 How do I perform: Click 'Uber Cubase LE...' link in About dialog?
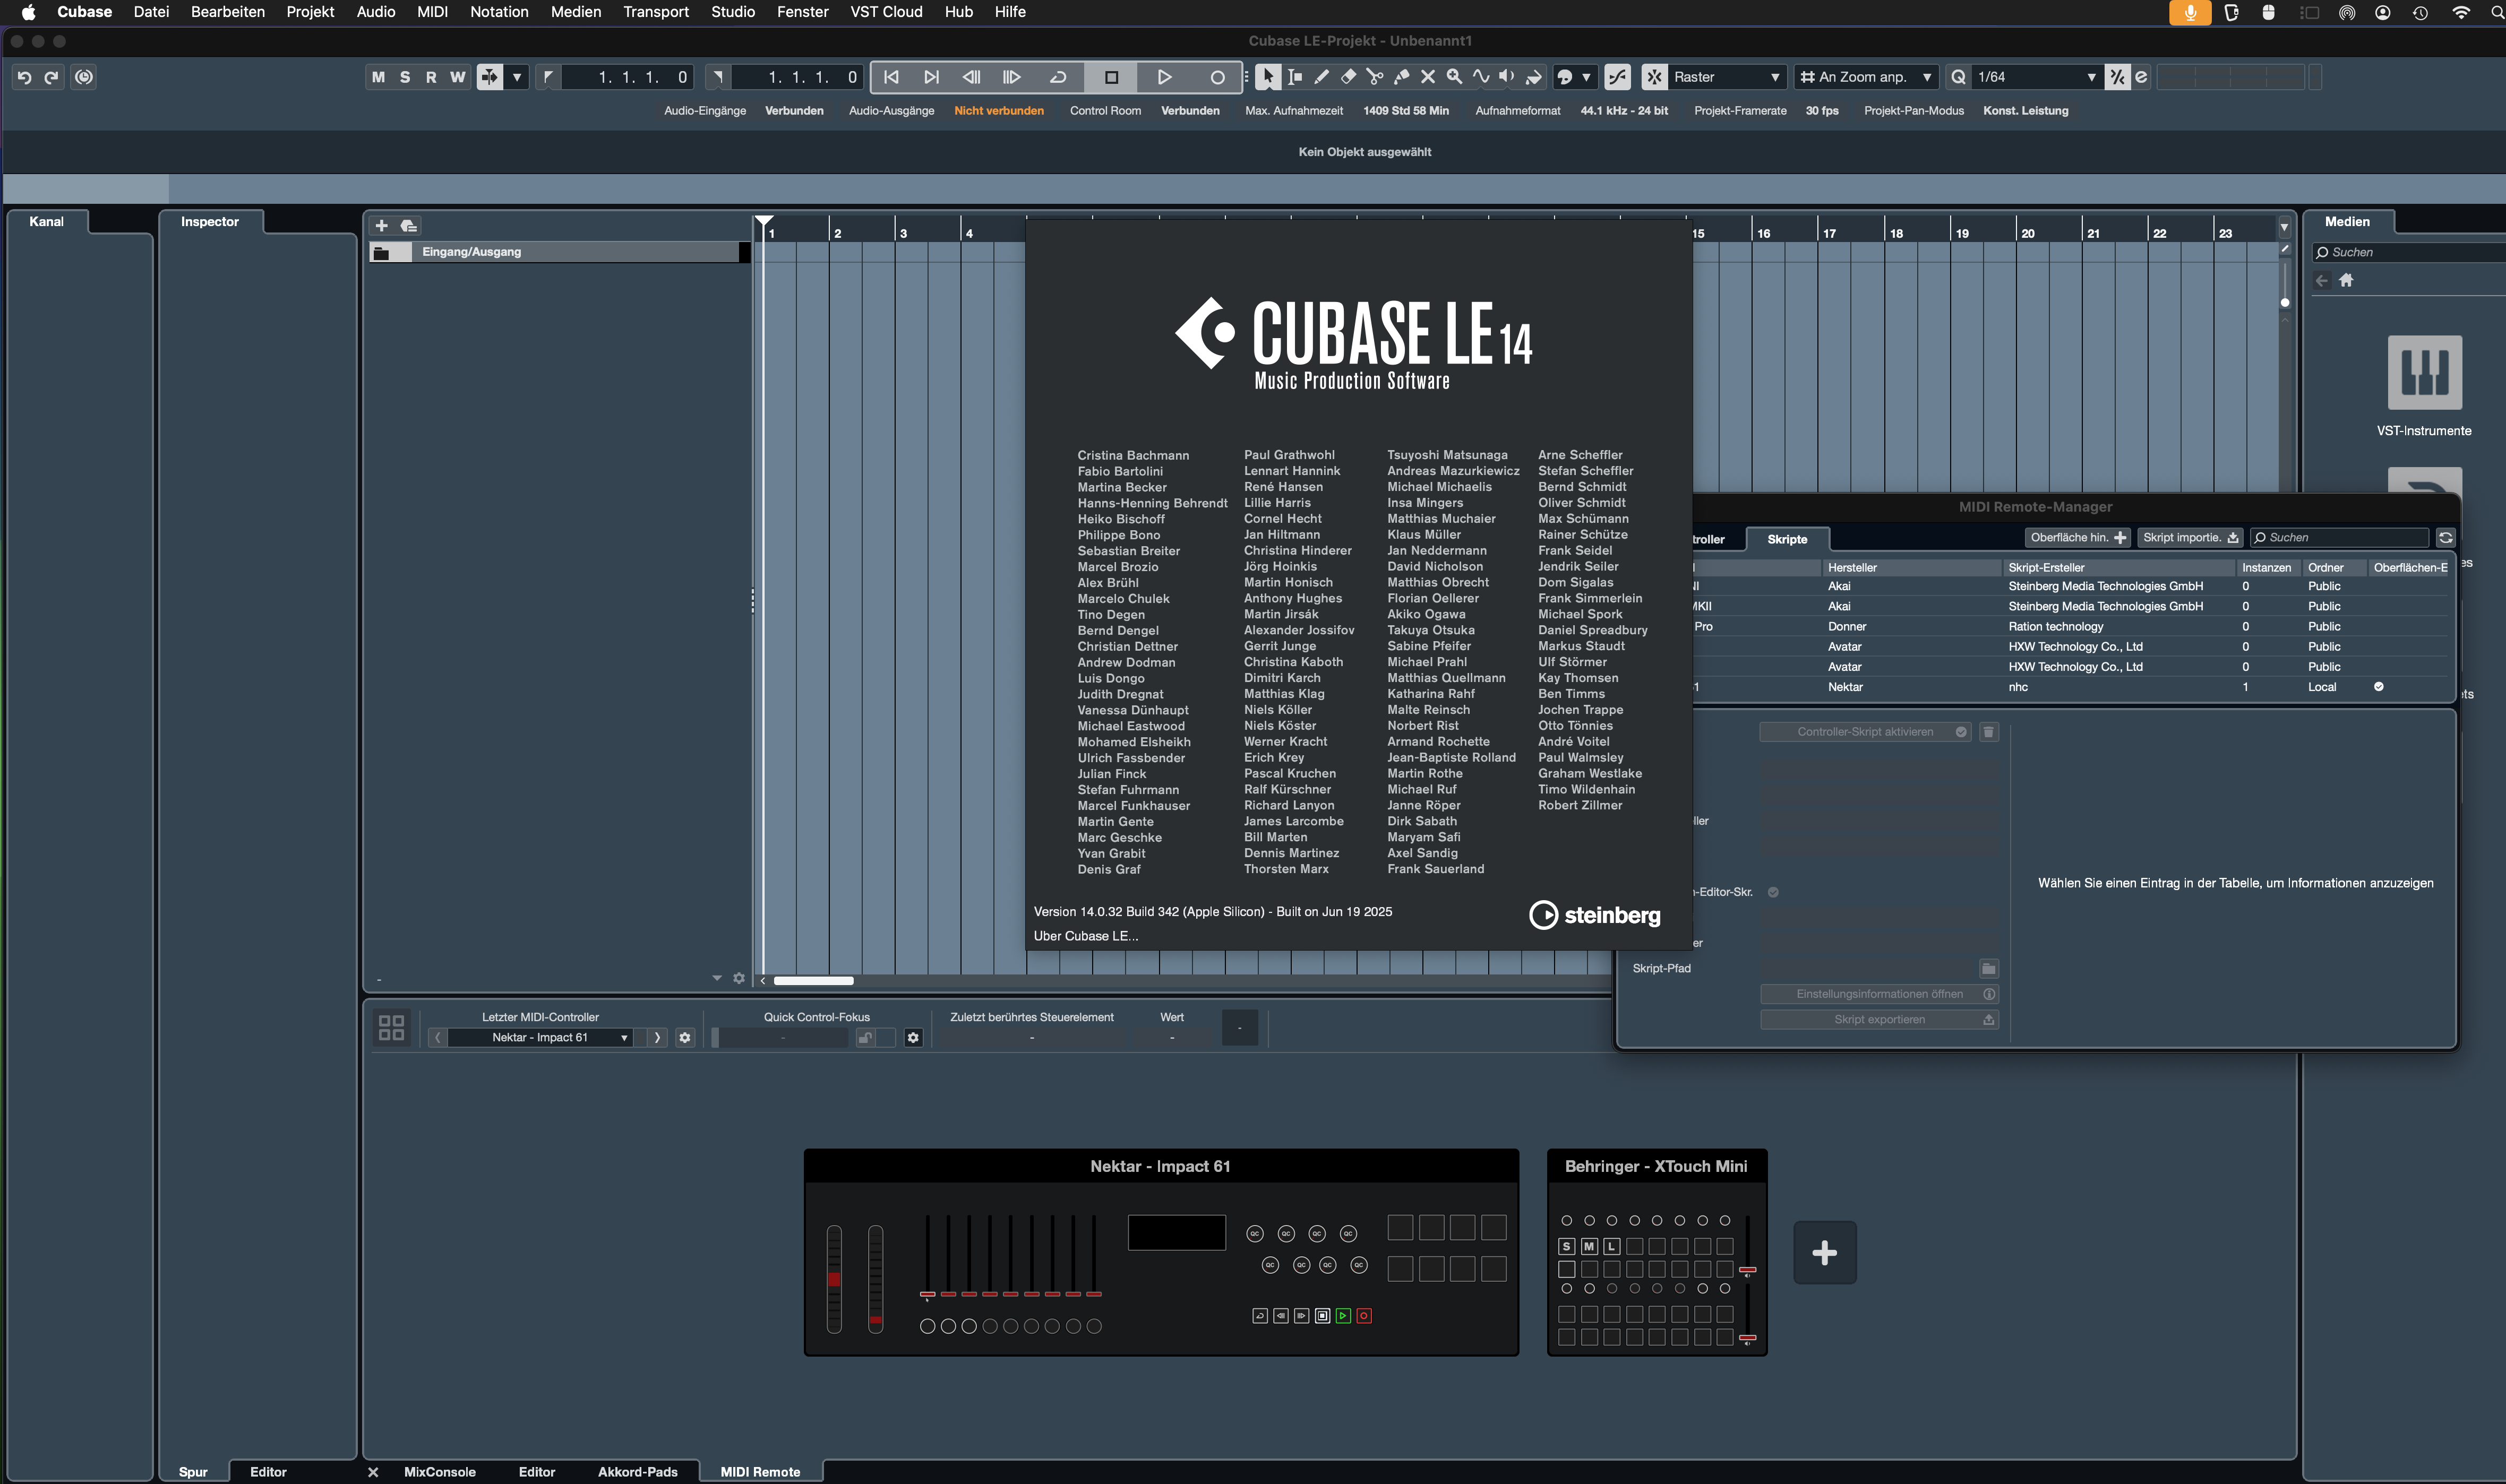pos(1086,937)
